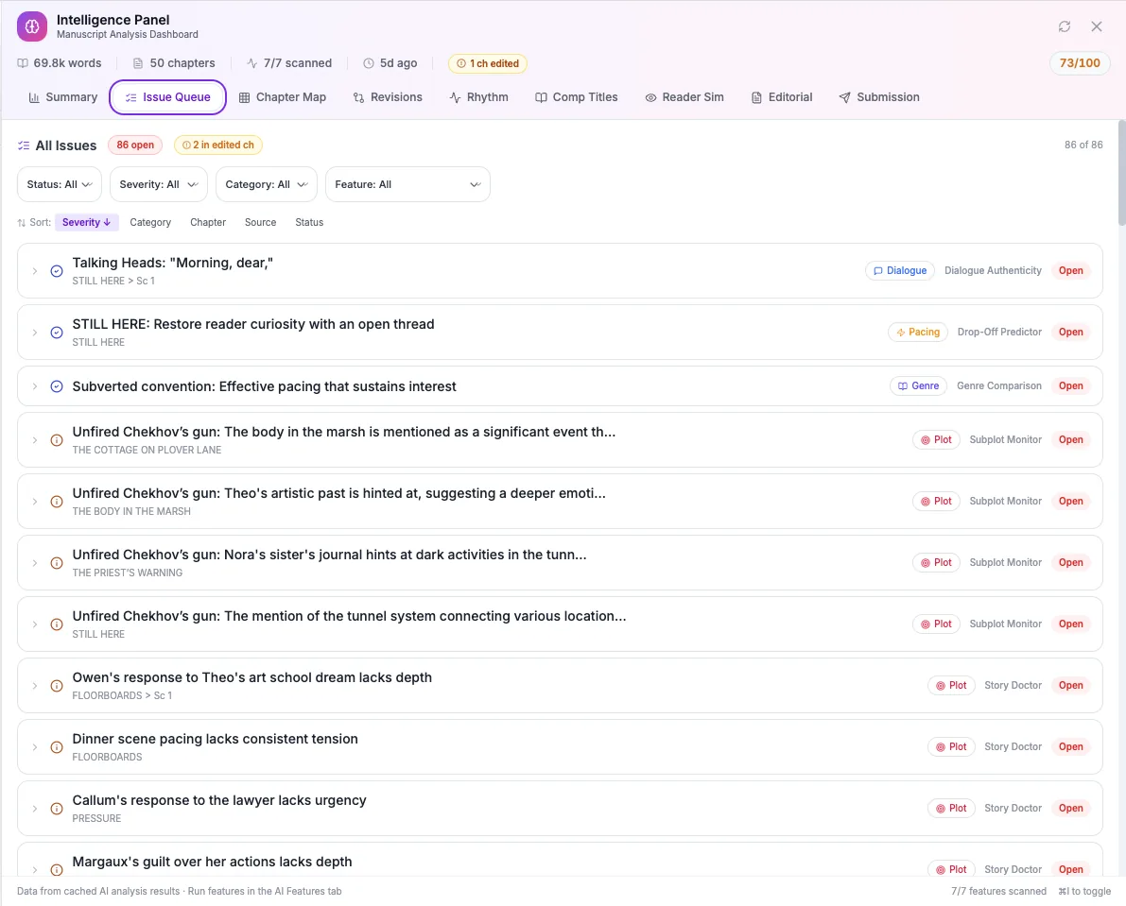Click the 2 in edited ch badge
This screenshot has height=906, width=1126.
click(218, 145)
